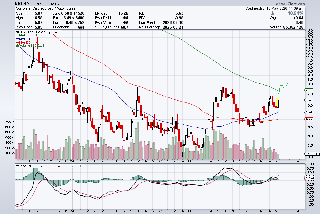This screenshot has height=214, width=320.
Task: Click the candlestick icon beside NIO Inc. (Weekly)
Action: (17, 32)
